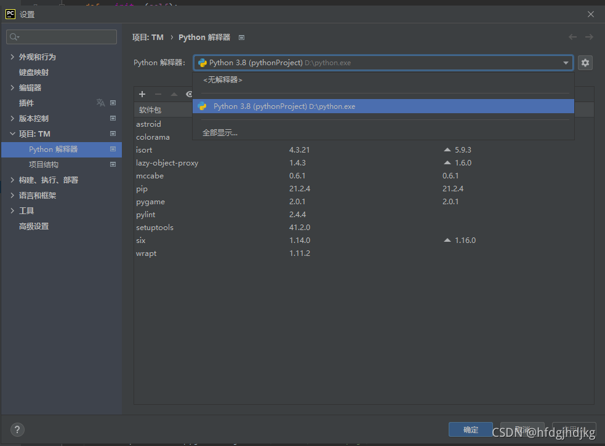Screen dimensions: 605x446
Task: Collapse the 项目: TM section
Action: click(12, 134)
